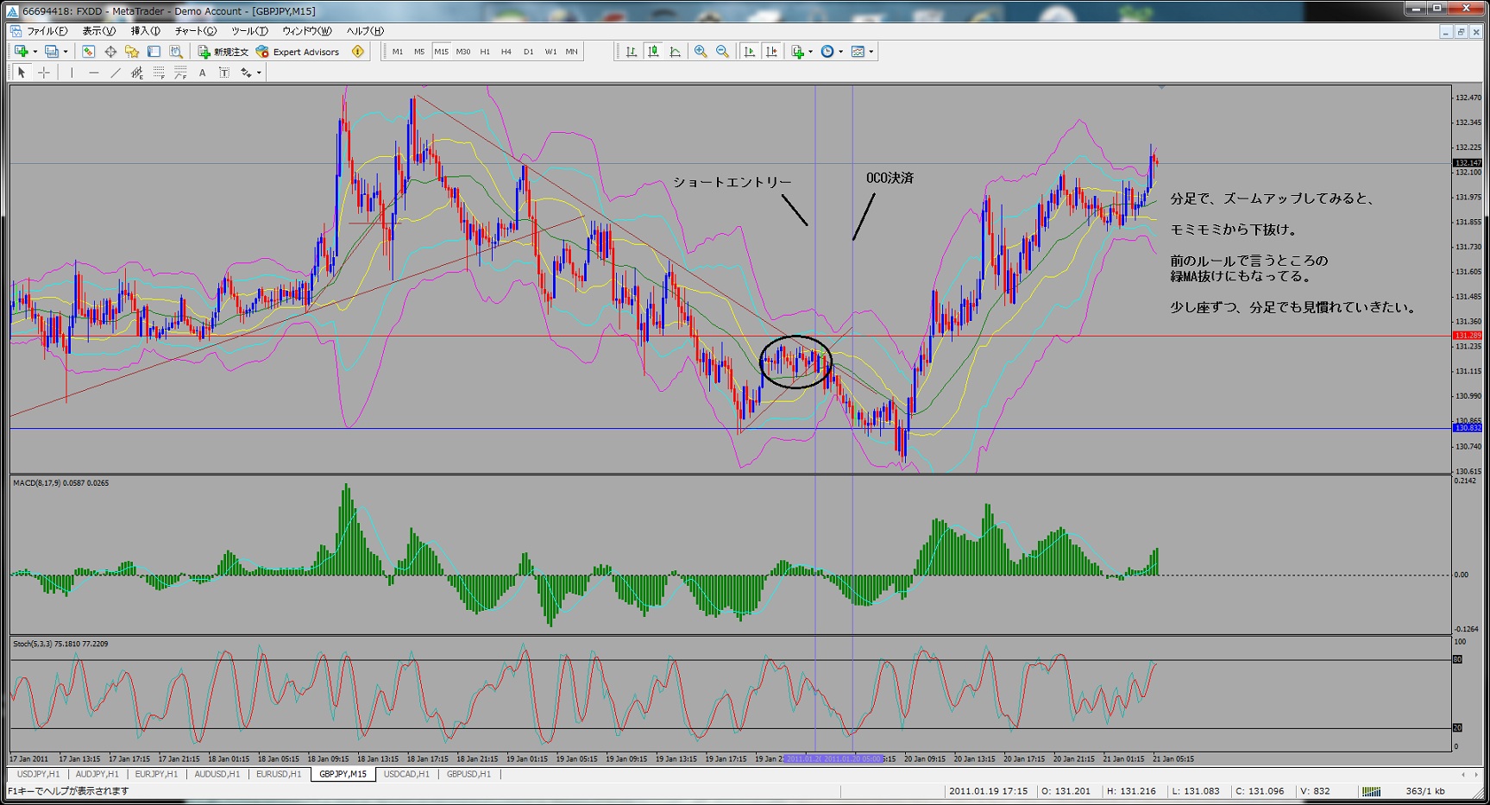The width and height of the screenshot is (1490, 805).
Task: Switch to the USDJPY,H1 chart tab
Action: [39, 774]
